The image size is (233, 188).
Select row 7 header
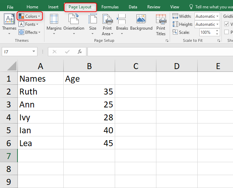[9, 156]
